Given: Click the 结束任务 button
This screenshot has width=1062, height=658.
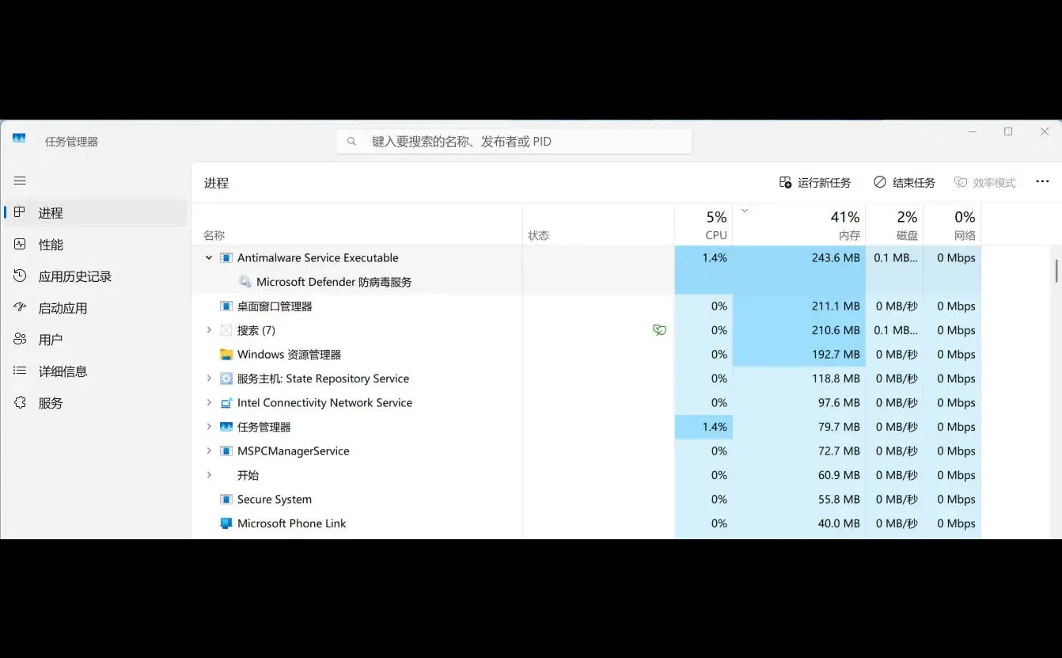Looking at the screenshot, I should point(904,182).
